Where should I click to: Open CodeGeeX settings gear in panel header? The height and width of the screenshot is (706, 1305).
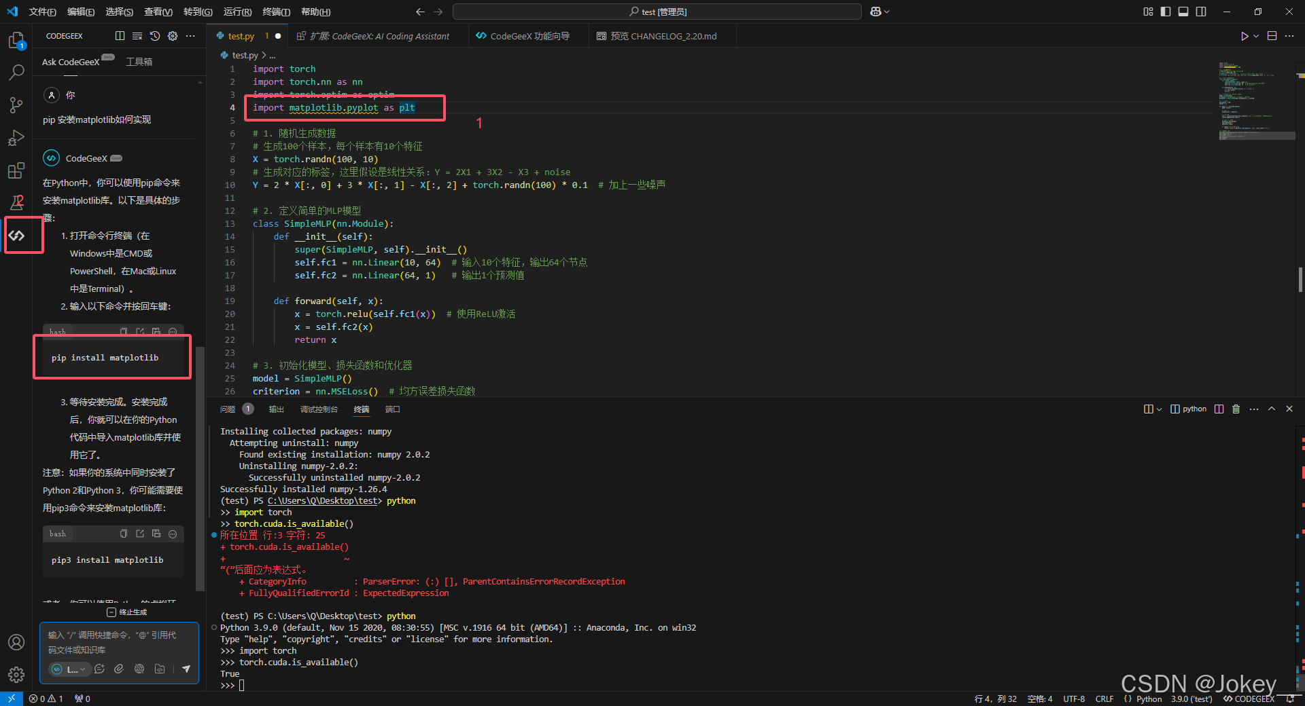pos(173,36)
